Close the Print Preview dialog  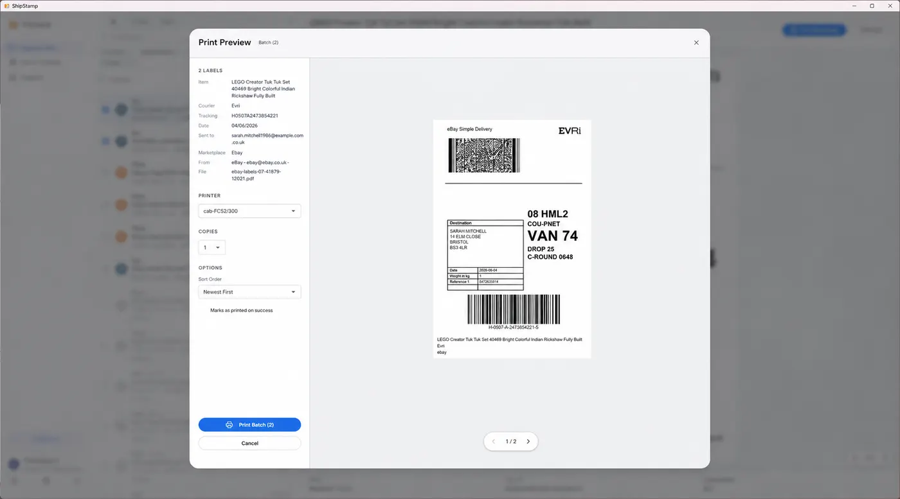(696, 42)
